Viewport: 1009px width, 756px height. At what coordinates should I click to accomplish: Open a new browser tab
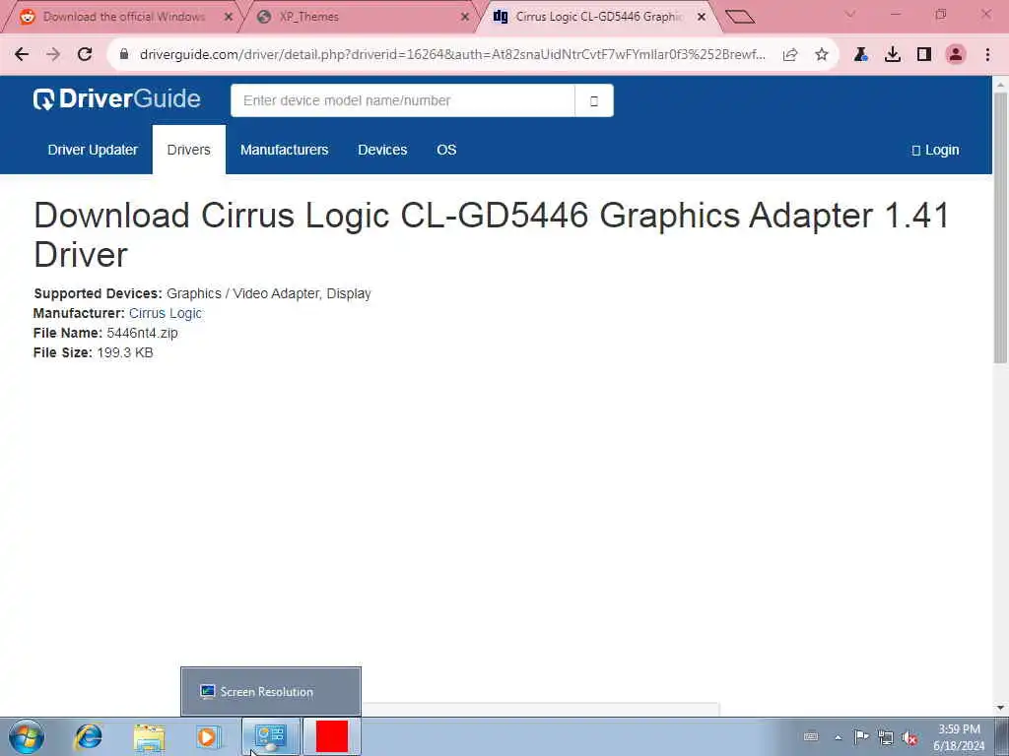click(739, 17)
